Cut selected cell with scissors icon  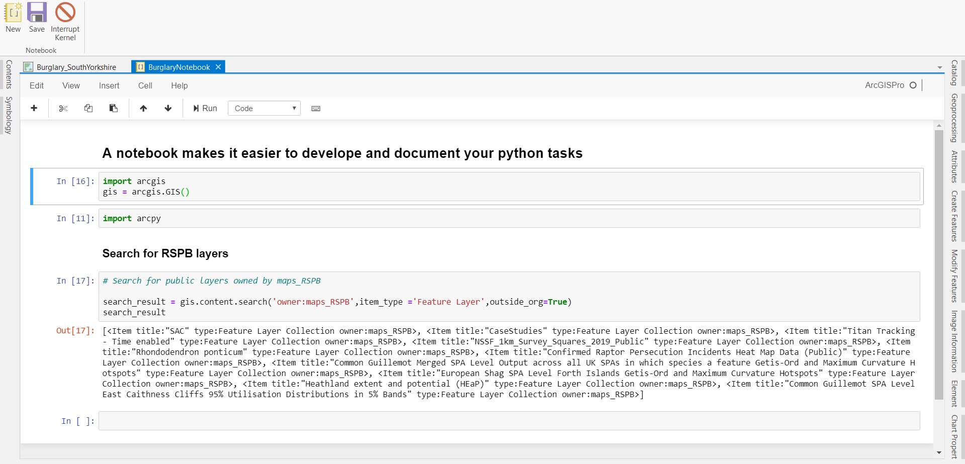click(63, 108)
